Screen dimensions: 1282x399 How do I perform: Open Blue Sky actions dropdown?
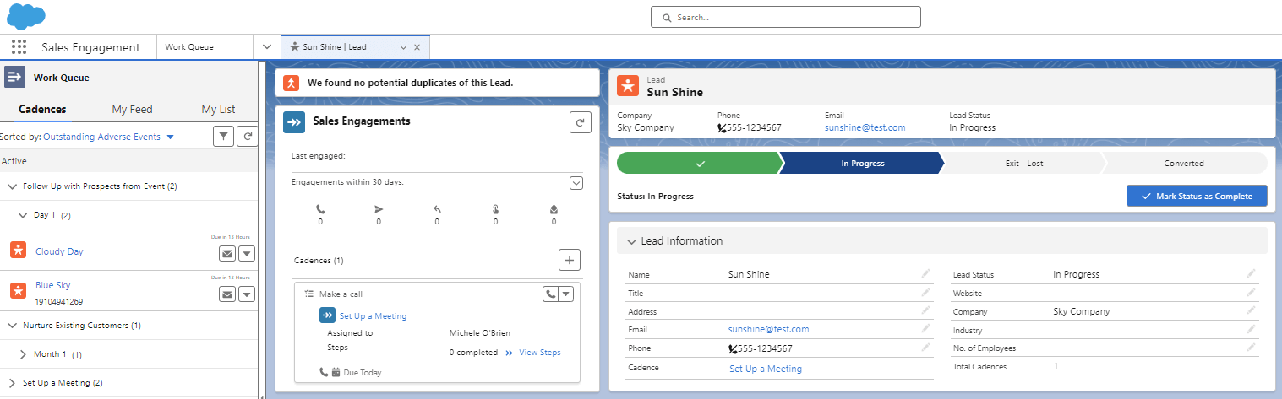pyautogui.click(x=247, y=294)
